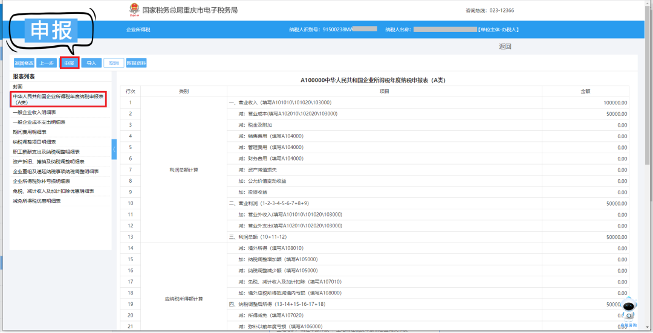Viewport: 653px width, 333px height.
Task: Click the 返回 link at top right
Action: [505, 46]
